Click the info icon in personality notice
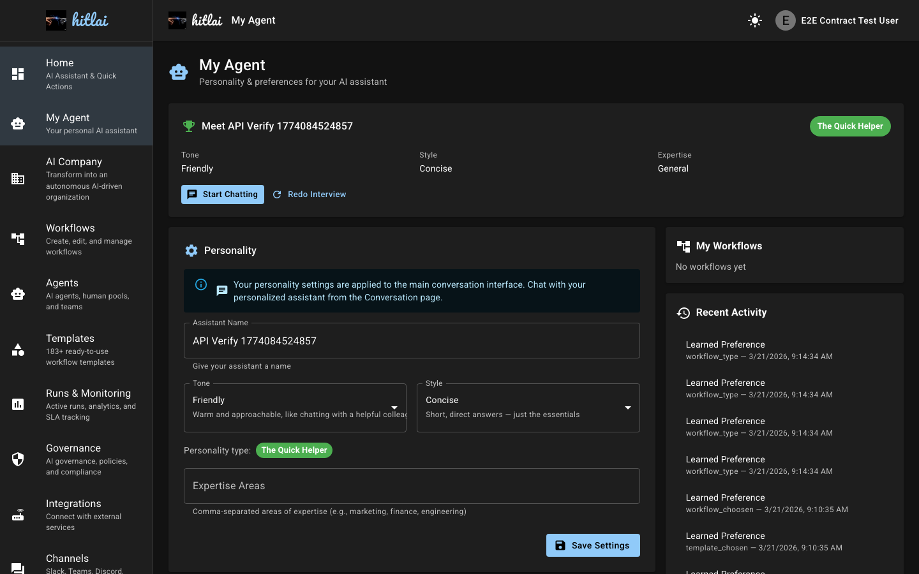The image size is (919, 574). click(201, 284)
